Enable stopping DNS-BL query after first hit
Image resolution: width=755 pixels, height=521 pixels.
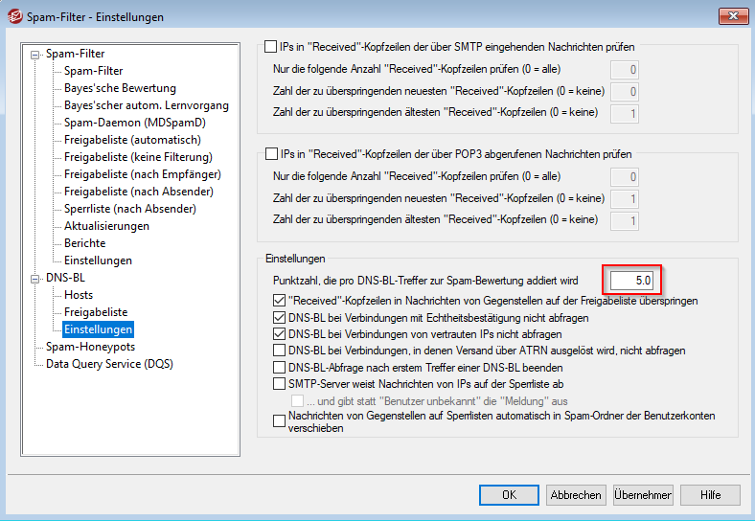coord(280,368)
